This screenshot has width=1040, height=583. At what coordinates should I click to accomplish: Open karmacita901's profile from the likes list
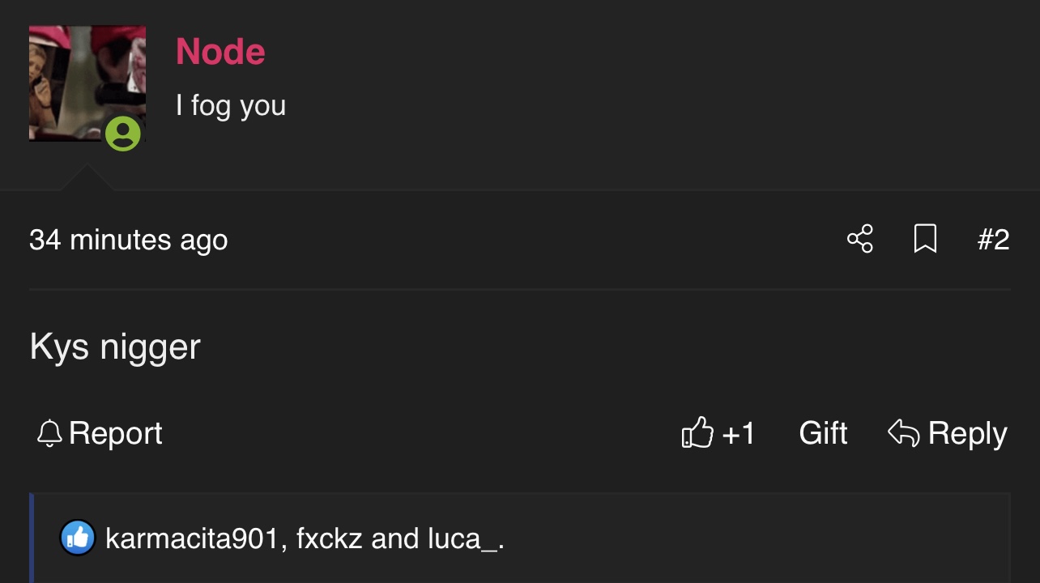[x=192, y=538]
